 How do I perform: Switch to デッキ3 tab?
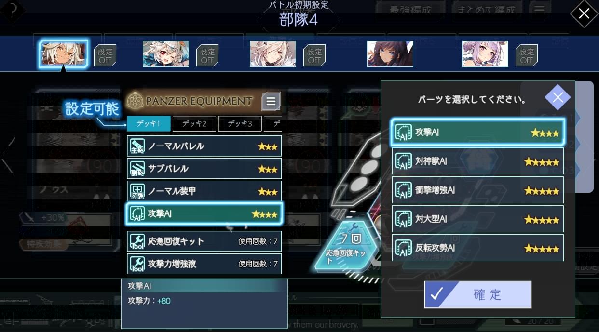coord(240,124)
